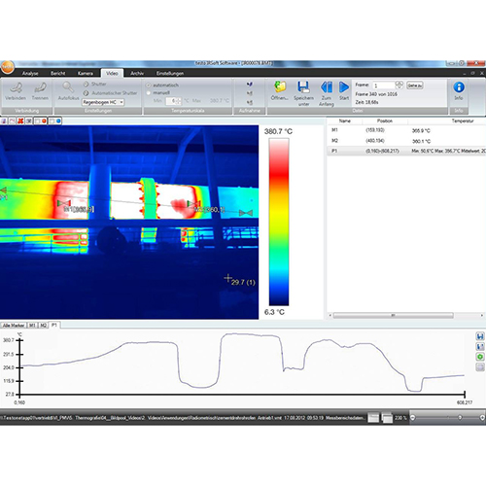Open the Archiv ribbon tab

tap(137, 74)
